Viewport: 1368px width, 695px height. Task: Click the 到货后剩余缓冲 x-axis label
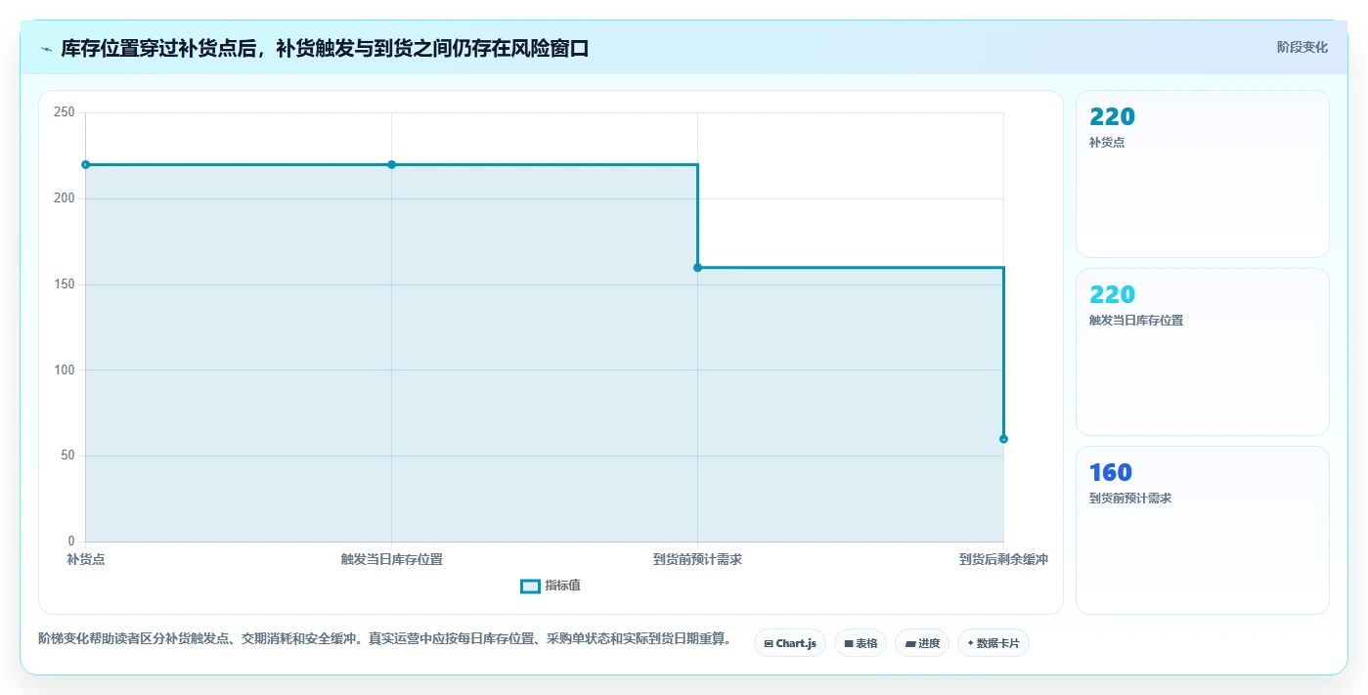pos(1003,559)
